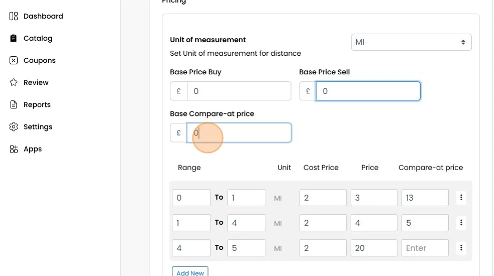The image size is (494, 276).
Task: Click the 'Unit of measurement' heading
Action: point(208,40)
